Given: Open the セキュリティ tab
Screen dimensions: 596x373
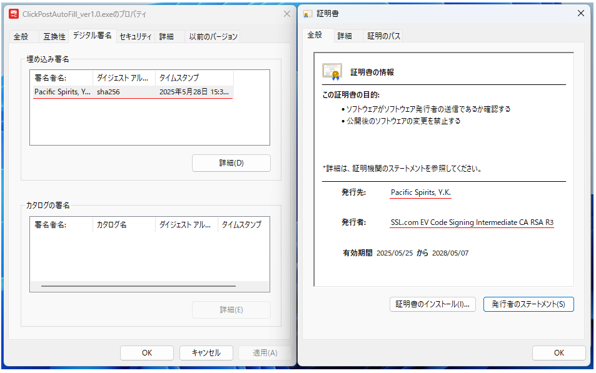Looking at the screenshot, I should coord(135,36).
